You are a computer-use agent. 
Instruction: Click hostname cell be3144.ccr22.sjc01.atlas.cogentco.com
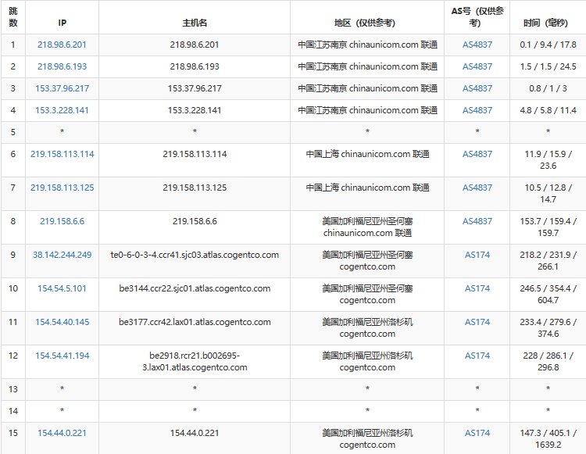(195, 288)
